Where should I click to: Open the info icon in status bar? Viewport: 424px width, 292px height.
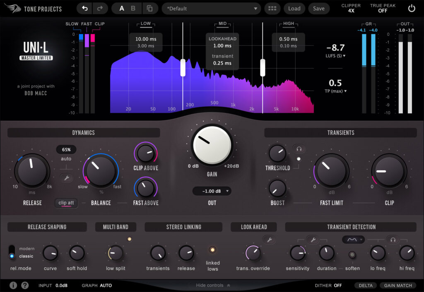13,285
